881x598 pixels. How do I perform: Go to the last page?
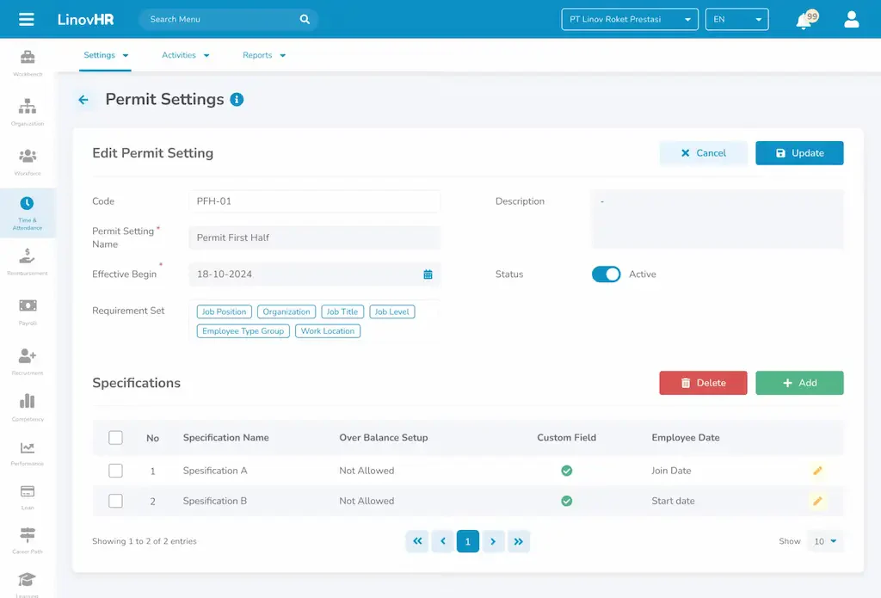[518, 541]
